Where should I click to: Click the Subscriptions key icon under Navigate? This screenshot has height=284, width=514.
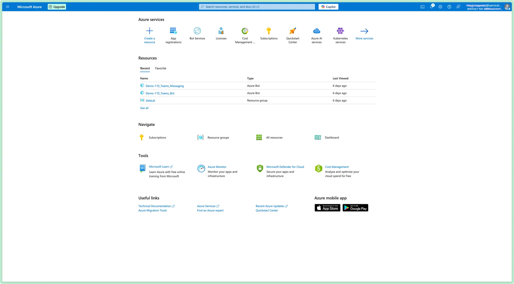142,137
